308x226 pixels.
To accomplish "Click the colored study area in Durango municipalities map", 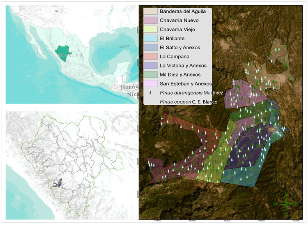I will coord(59,183).
